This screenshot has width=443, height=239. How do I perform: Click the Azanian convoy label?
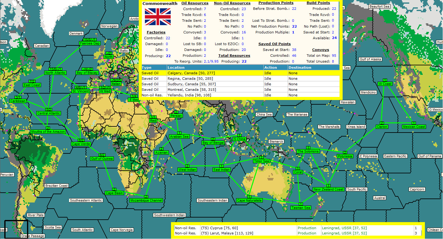pos(161,153)
